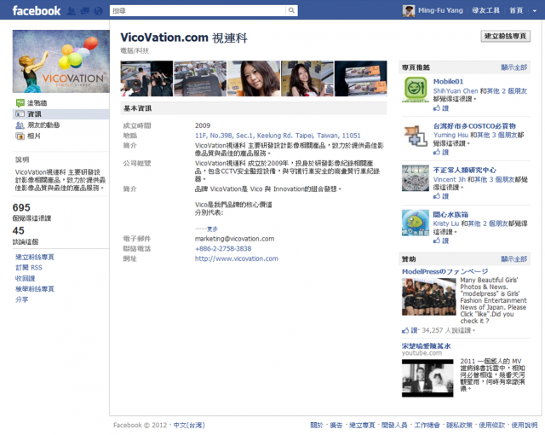Open first photo in page photo strip

(x=146, y=78)
